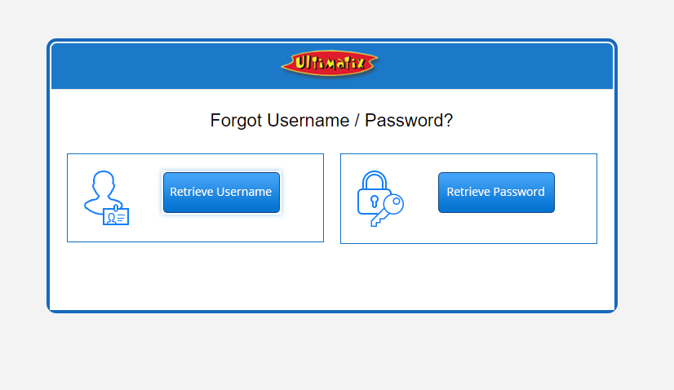Viewport: 674px width, 390px height.
Task: Select the user with ID badge icon
Action: pos(107,197)
